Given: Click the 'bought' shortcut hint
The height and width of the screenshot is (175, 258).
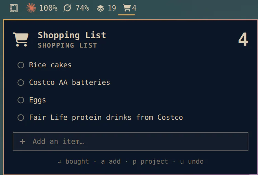Looking at the screenshot, I should [x=77, y=162].
